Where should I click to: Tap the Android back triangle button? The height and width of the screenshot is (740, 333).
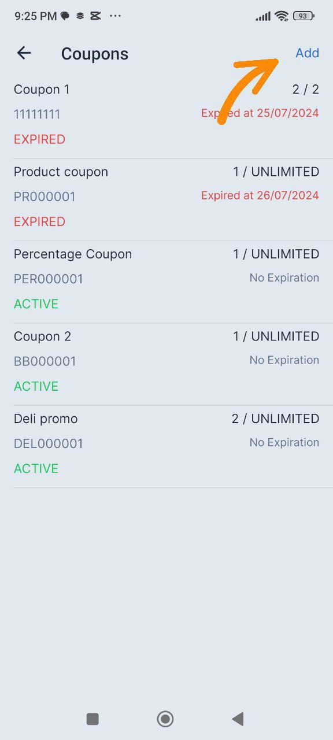coord(238,719)
